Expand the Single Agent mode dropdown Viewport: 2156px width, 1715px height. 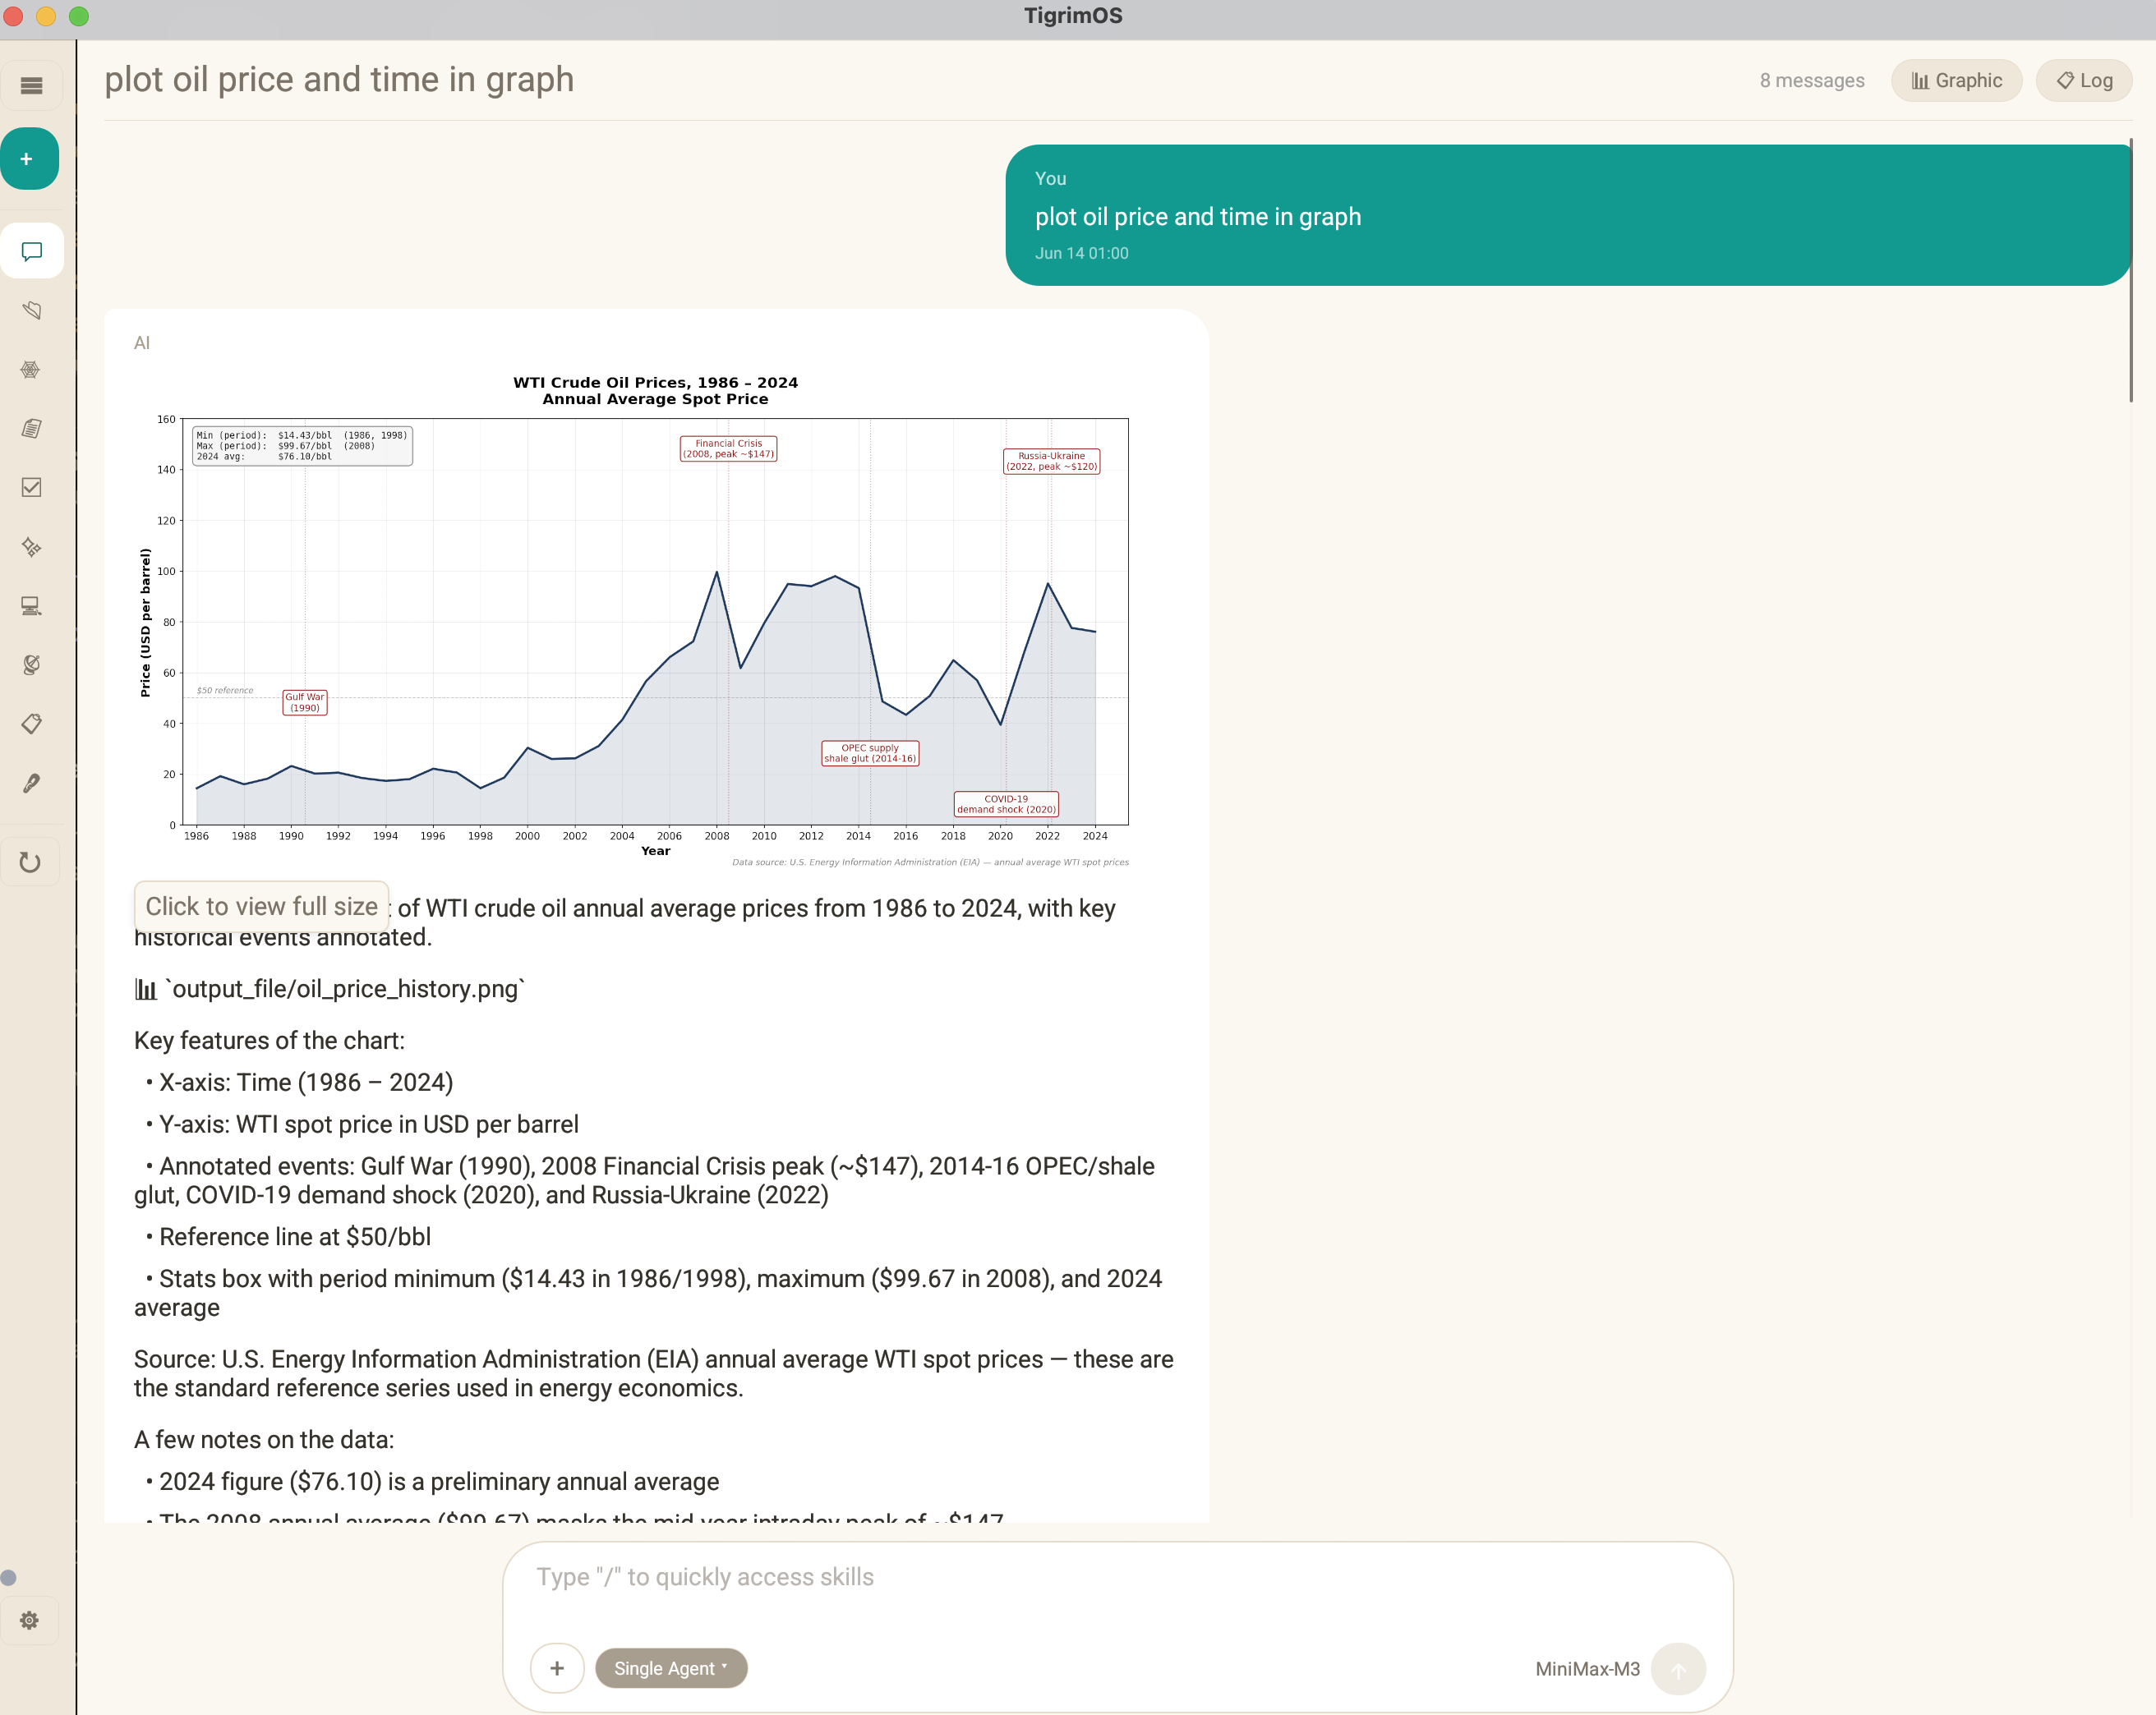671,1668
